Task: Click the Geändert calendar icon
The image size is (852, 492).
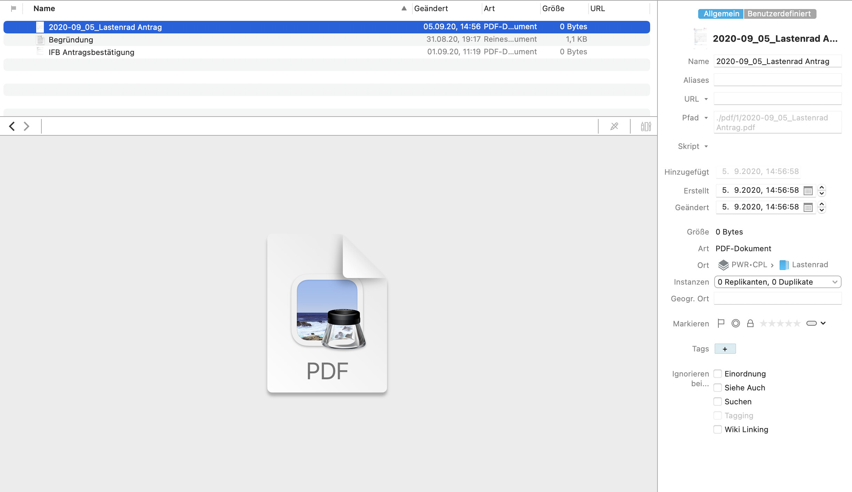Action: pos(808,207)
